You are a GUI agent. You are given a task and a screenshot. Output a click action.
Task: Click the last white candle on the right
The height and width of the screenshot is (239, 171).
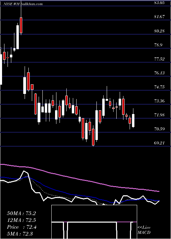133,121
